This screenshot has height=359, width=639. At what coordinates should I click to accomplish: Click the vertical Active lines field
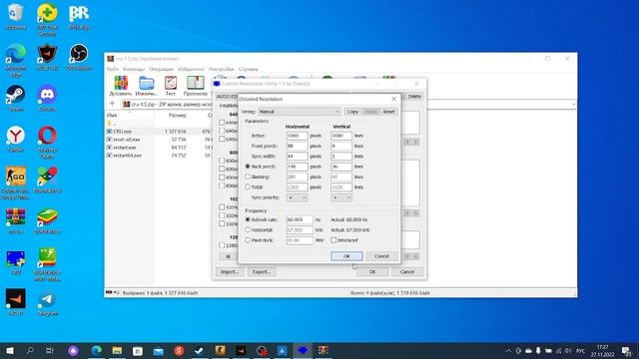341,136
